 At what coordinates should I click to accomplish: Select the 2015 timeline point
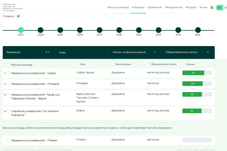click(139, 30)
